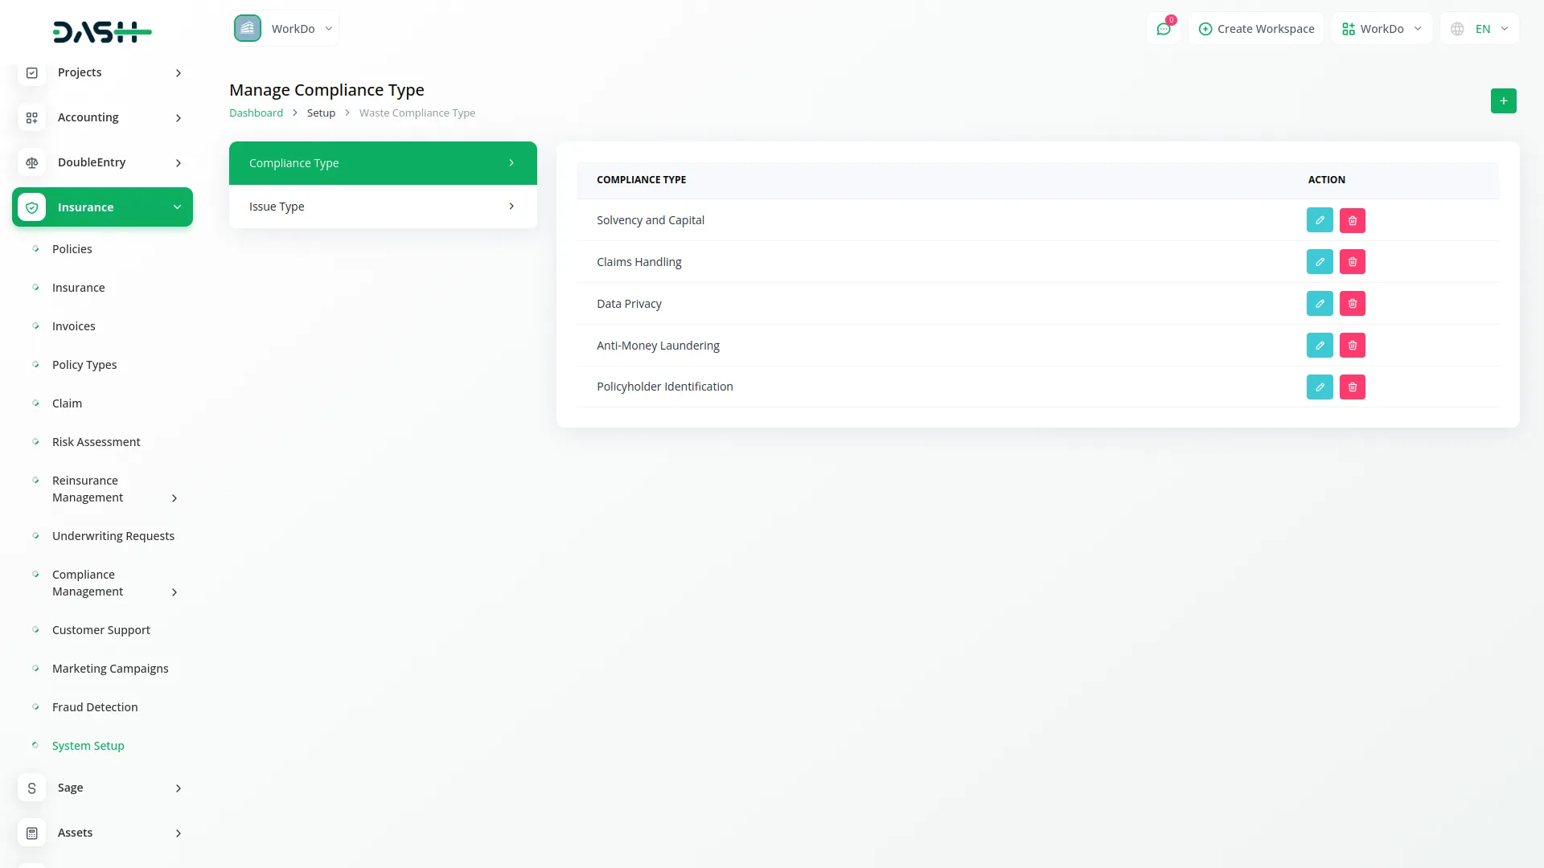Delete the Policyholder Identification compliance type

pos(1352,387)
